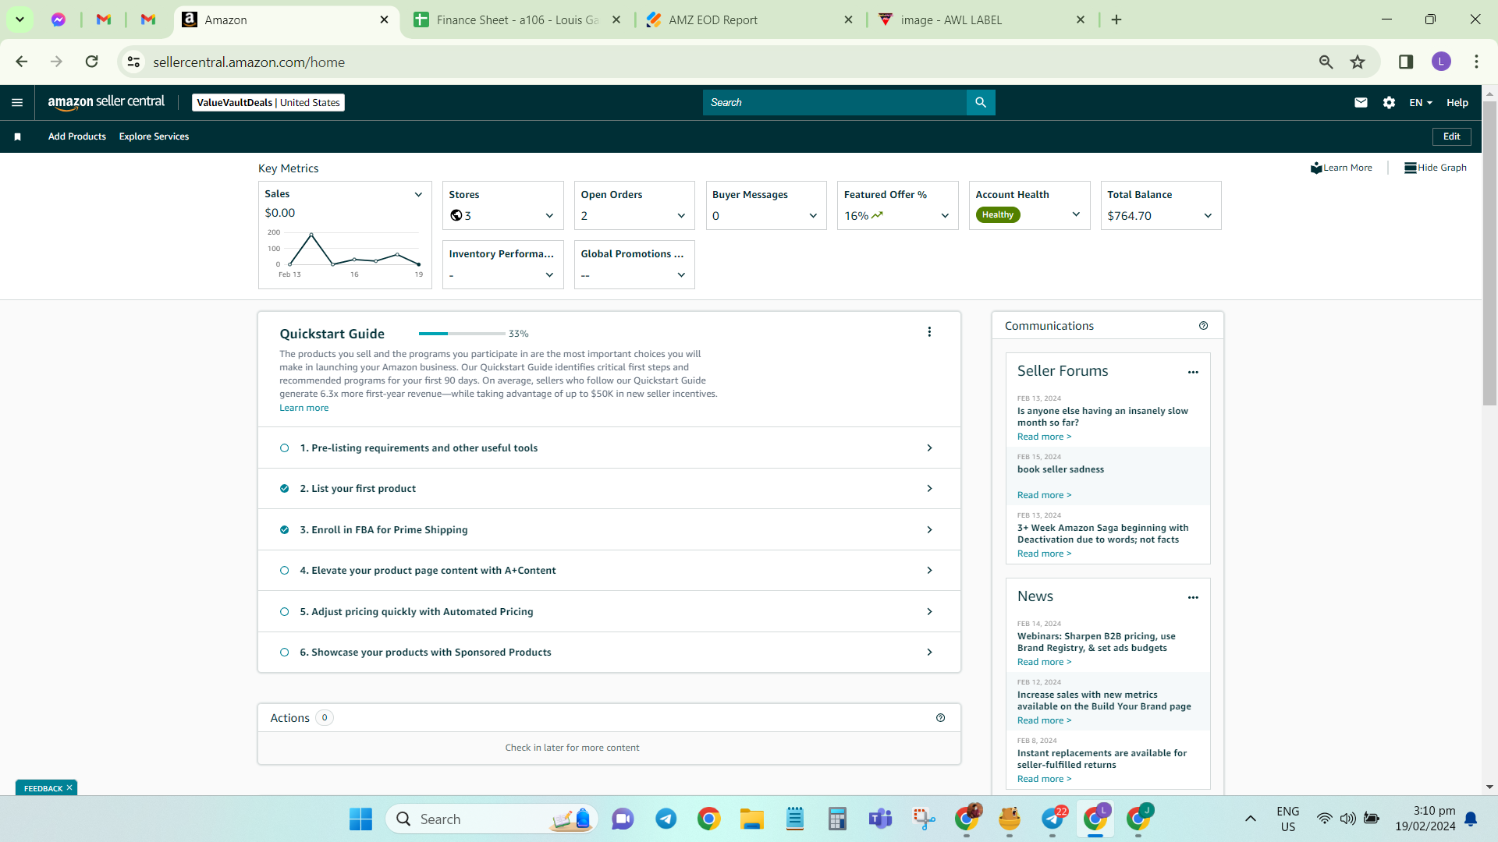Expand the Featured Offer % dropdown
This screenshot has height=842, width=1498.
(x=945, y=216)
